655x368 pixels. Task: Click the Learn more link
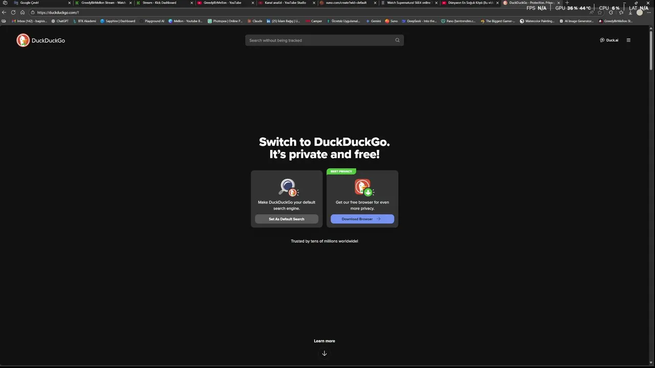(324, 341)
